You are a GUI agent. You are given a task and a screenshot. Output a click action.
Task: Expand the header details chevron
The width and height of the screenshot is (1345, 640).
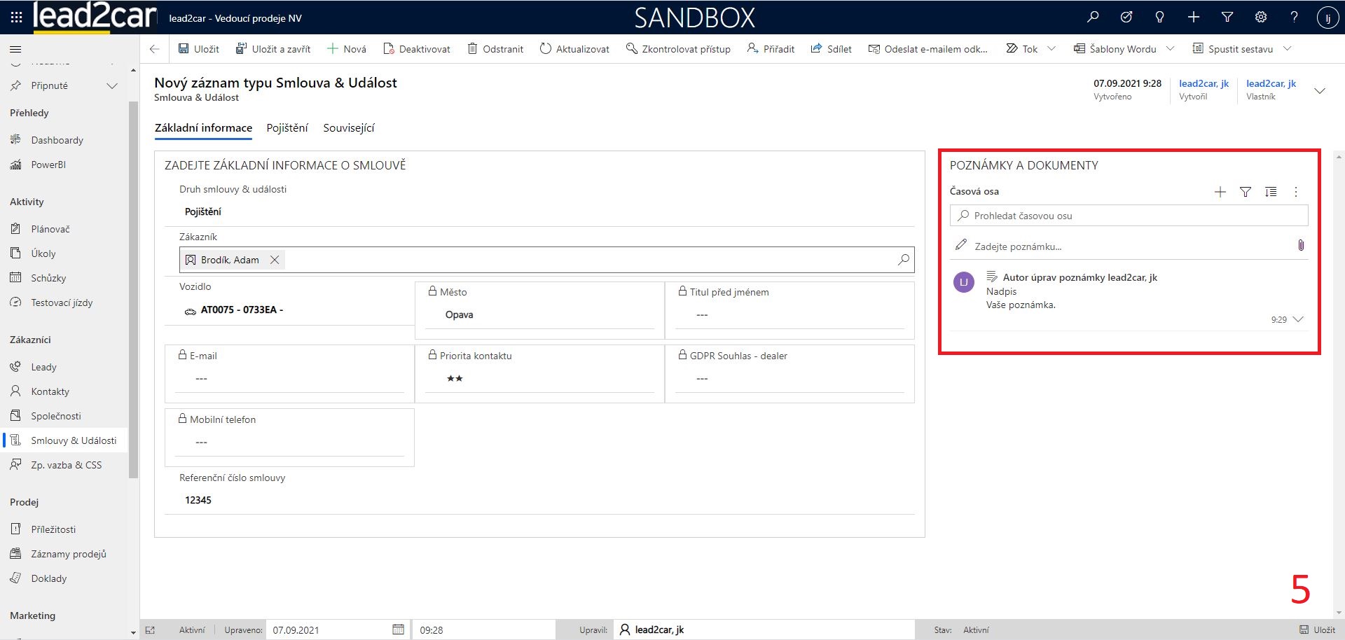point(1320,90)
